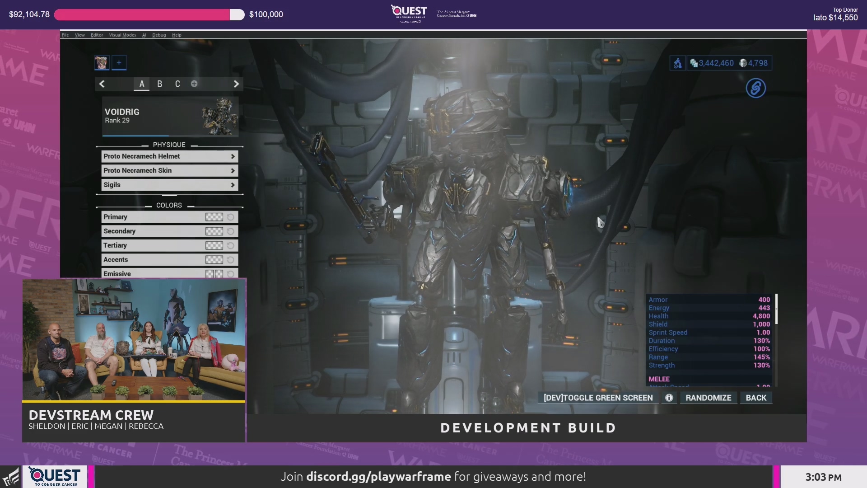867x488 pixels.
Task: Pick the second Emissive color swatch
Action: pos(219,274)
